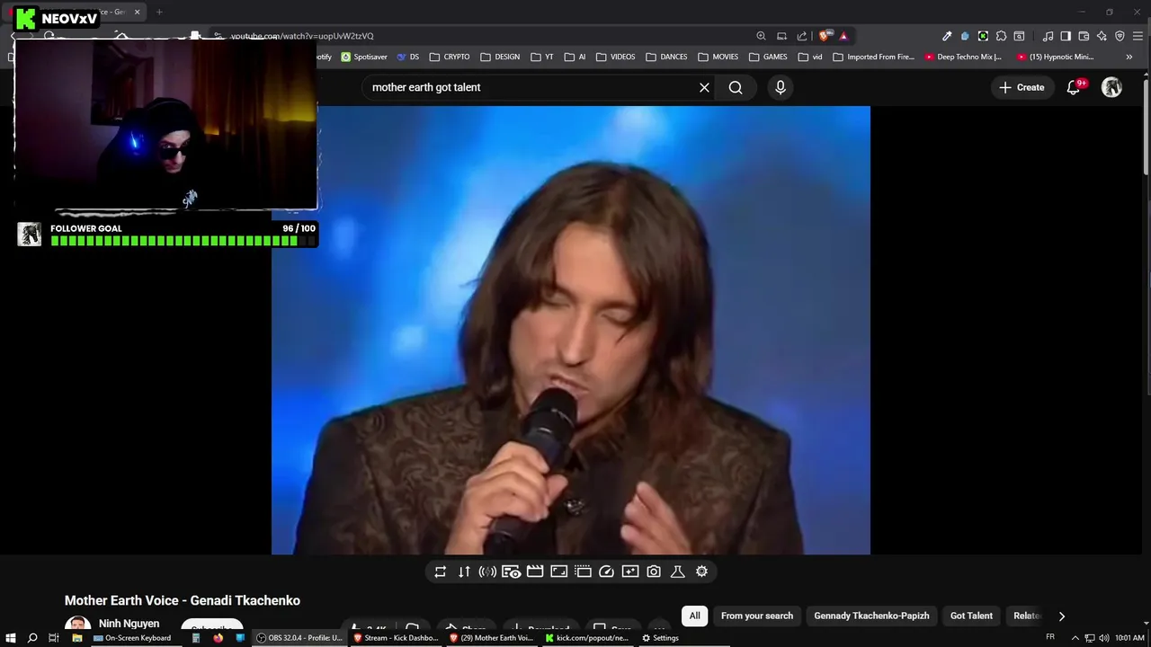This screenshot has height=647, width=1151.
Task: Click the speedometer playback speed icon
Action: point(606,572)
